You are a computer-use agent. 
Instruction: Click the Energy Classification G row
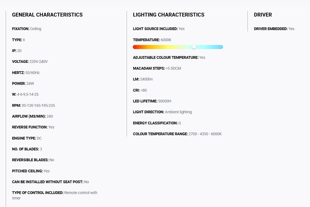[x=157, y=123]
